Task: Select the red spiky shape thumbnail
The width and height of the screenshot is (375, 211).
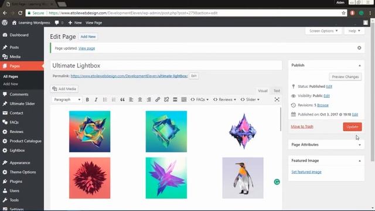Action: point(90,178)
